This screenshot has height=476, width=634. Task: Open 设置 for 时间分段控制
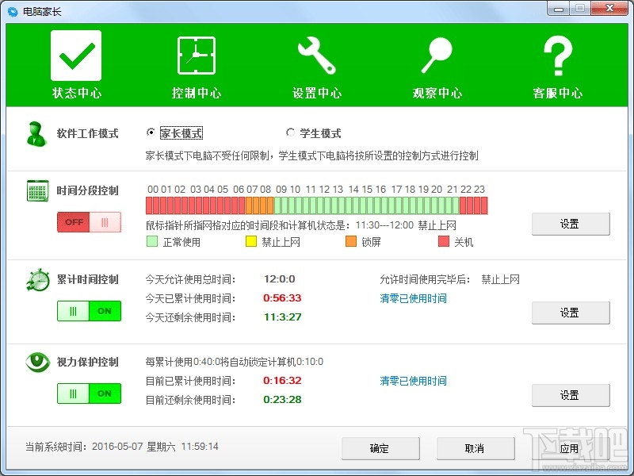(571, 224)
